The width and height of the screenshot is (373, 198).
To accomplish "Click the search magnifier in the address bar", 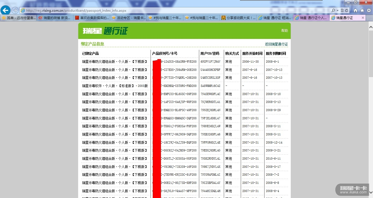I will coord(333,10).
